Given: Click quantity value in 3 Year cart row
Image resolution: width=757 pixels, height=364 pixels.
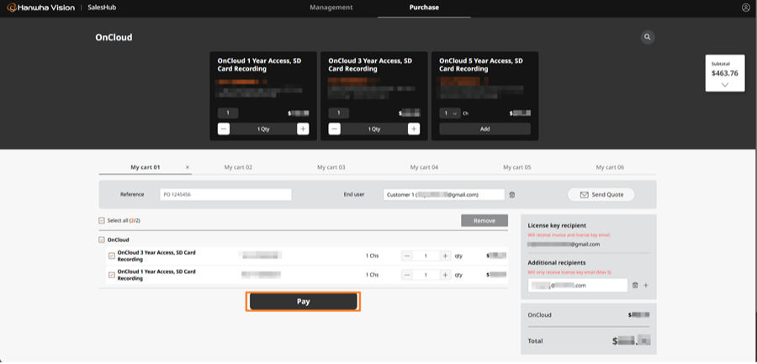Looking at the screenshot, I should point(426,256).
